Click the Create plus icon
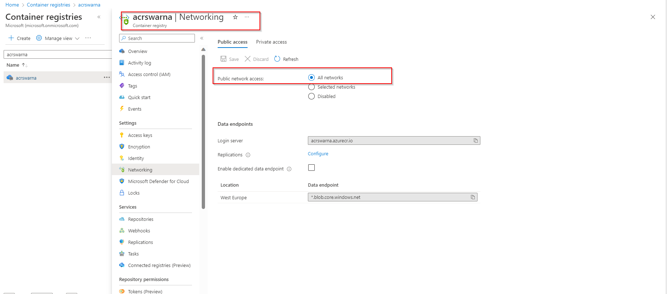This screenshot has height=294, width=667. (11, 38)
